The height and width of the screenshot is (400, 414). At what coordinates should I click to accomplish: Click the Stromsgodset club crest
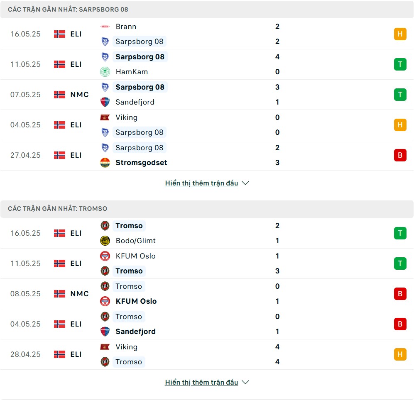point(105,163)
